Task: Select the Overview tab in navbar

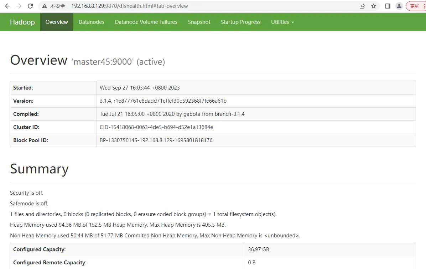Action: coord(57,22)
